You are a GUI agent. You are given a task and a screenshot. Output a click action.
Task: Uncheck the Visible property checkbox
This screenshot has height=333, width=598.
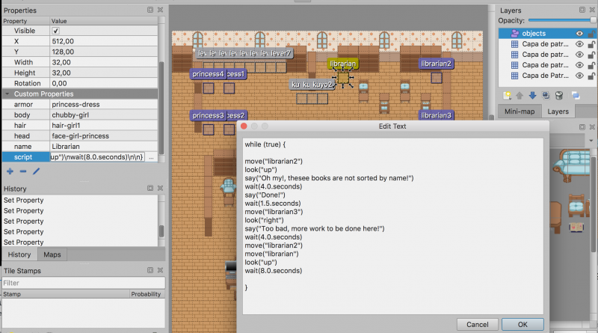(x=55, y=31)
